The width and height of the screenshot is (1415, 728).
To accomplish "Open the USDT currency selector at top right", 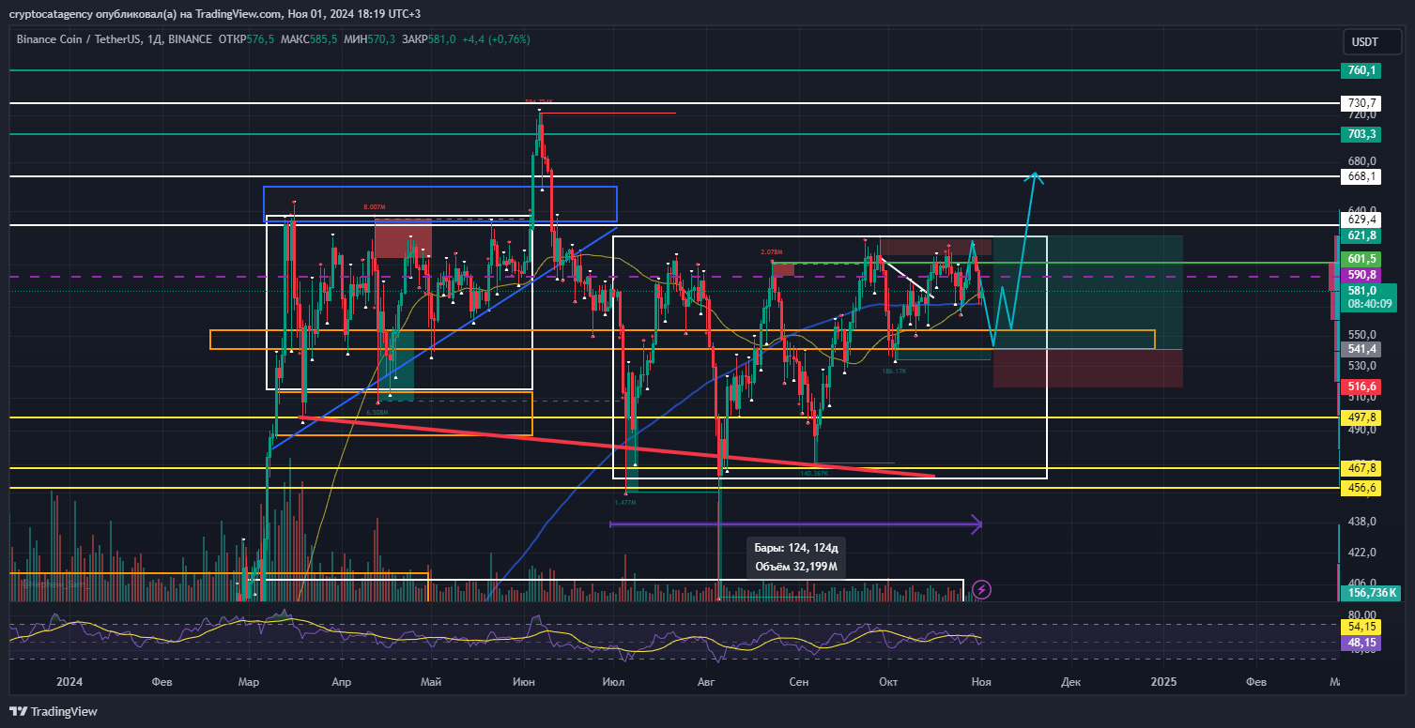I will 1371,41.
